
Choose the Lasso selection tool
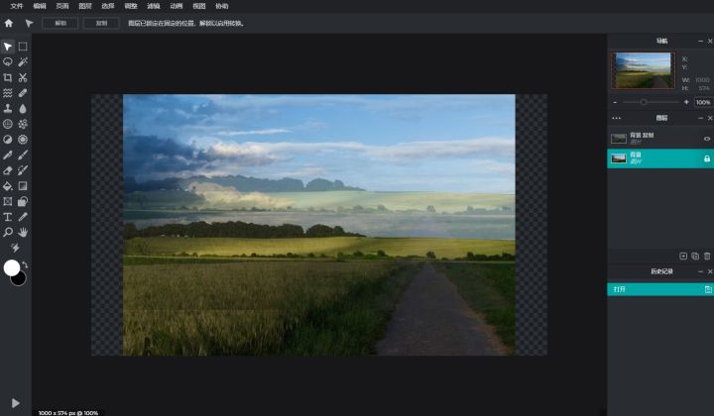pyautogui.click(x=8, y=61)
